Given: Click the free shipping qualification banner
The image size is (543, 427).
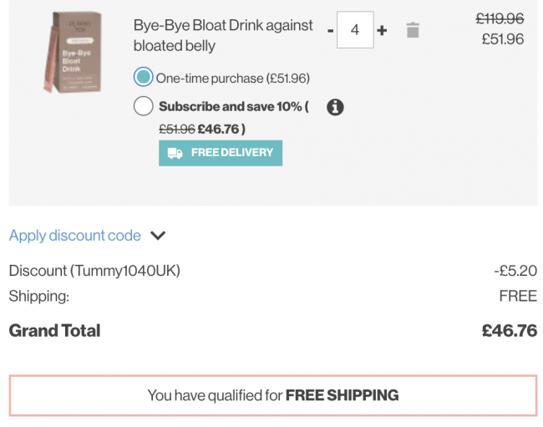Looking at the screenshot, I should coord(273,395).
